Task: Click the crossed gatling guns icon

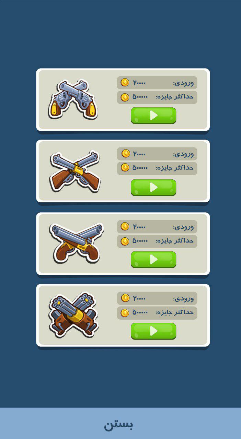Action: (x=74, y=315)
